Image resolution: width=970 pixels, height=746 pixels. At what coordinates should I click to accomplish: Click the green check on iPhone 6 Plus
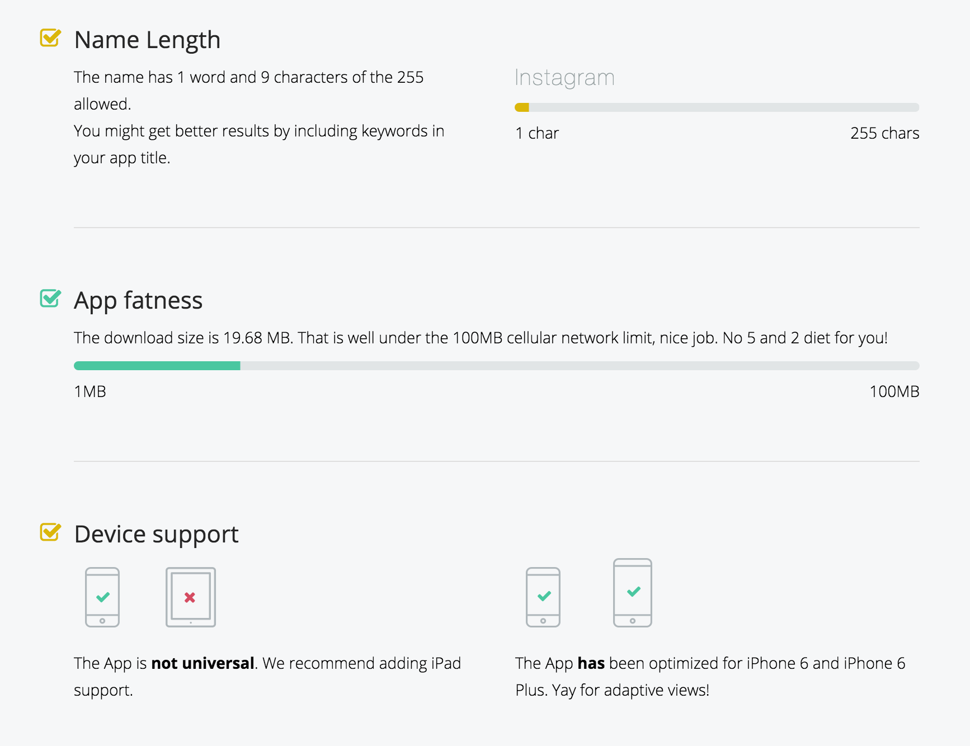[633, 591]
